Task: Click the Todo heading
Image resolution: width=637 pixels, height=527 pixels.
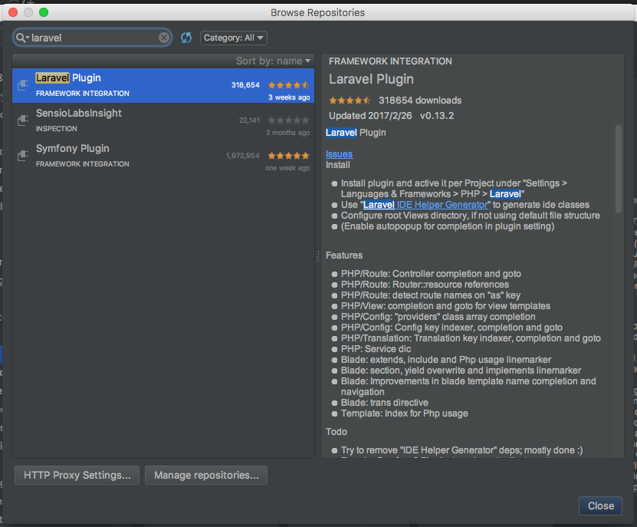Action: click(337, 432)
